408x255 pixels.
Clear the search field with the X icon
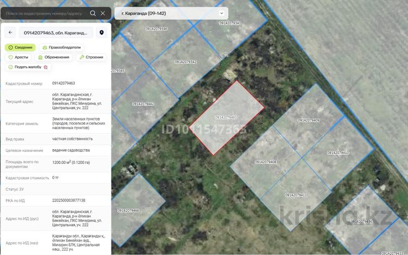[103, 13]
